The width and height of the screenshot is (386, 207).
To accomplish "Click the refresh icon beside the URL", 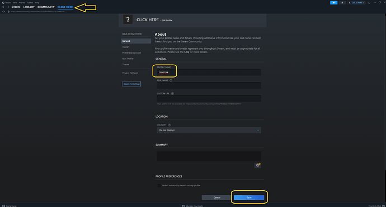I will pos(3,11).
